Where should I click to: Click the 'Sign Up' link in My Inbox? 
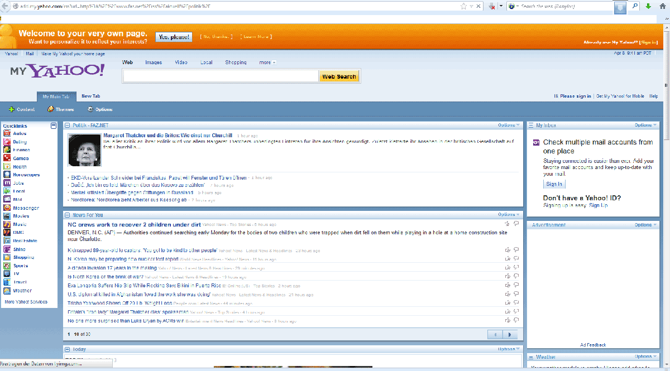coord(599,205)
